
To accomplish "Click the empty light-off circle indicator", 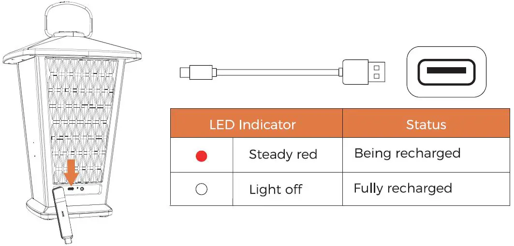I will (201, 189).
